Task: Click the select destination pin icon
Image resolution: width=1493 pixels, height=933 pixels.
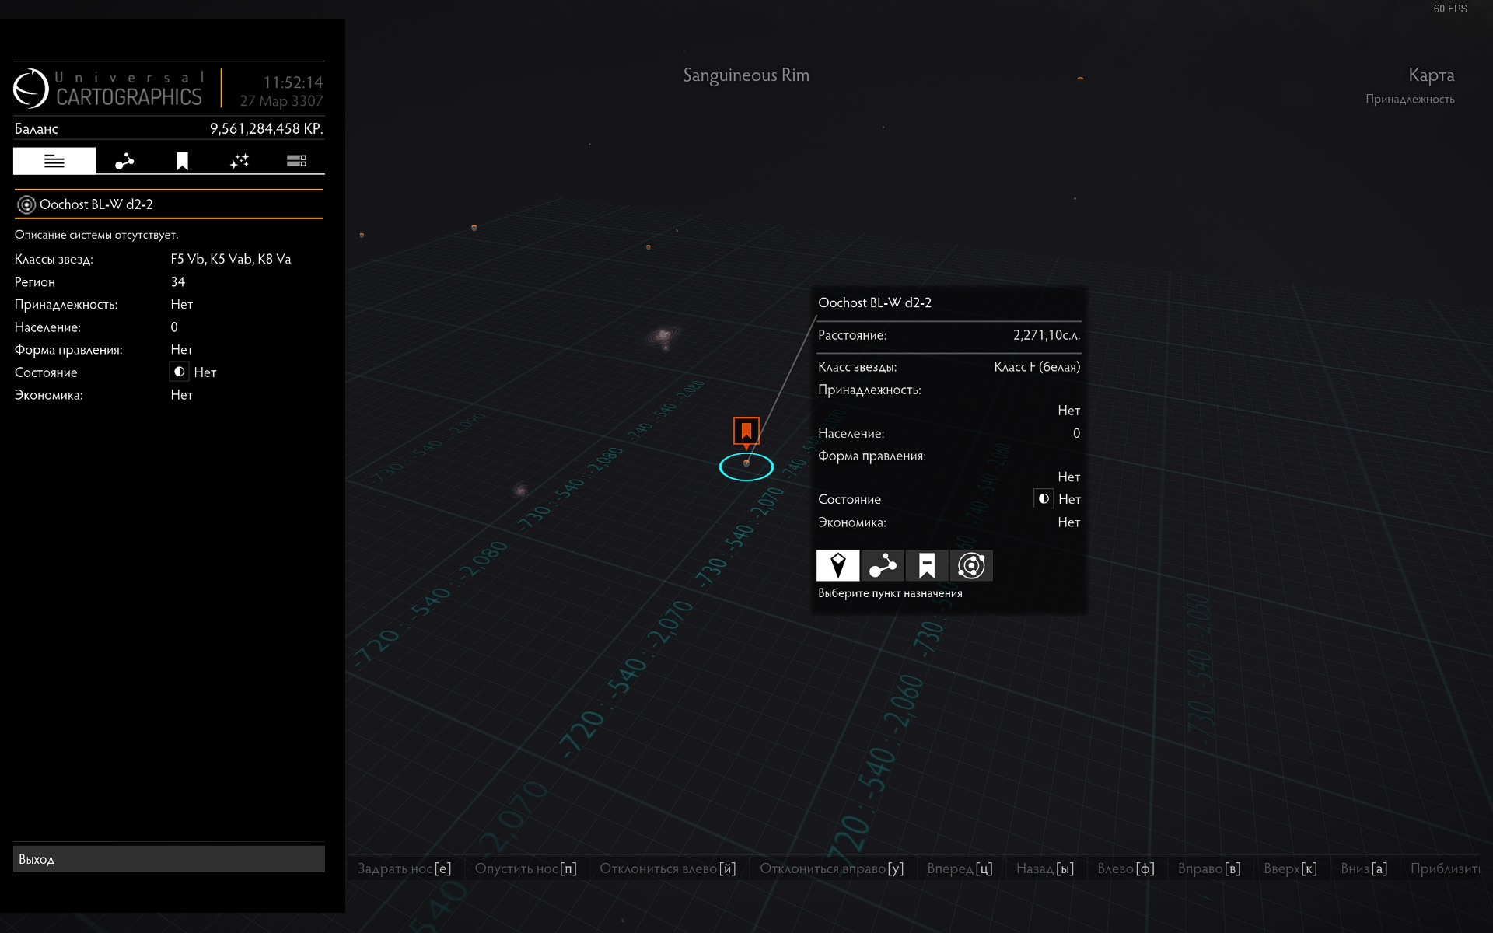Action: tap(837, 565)
